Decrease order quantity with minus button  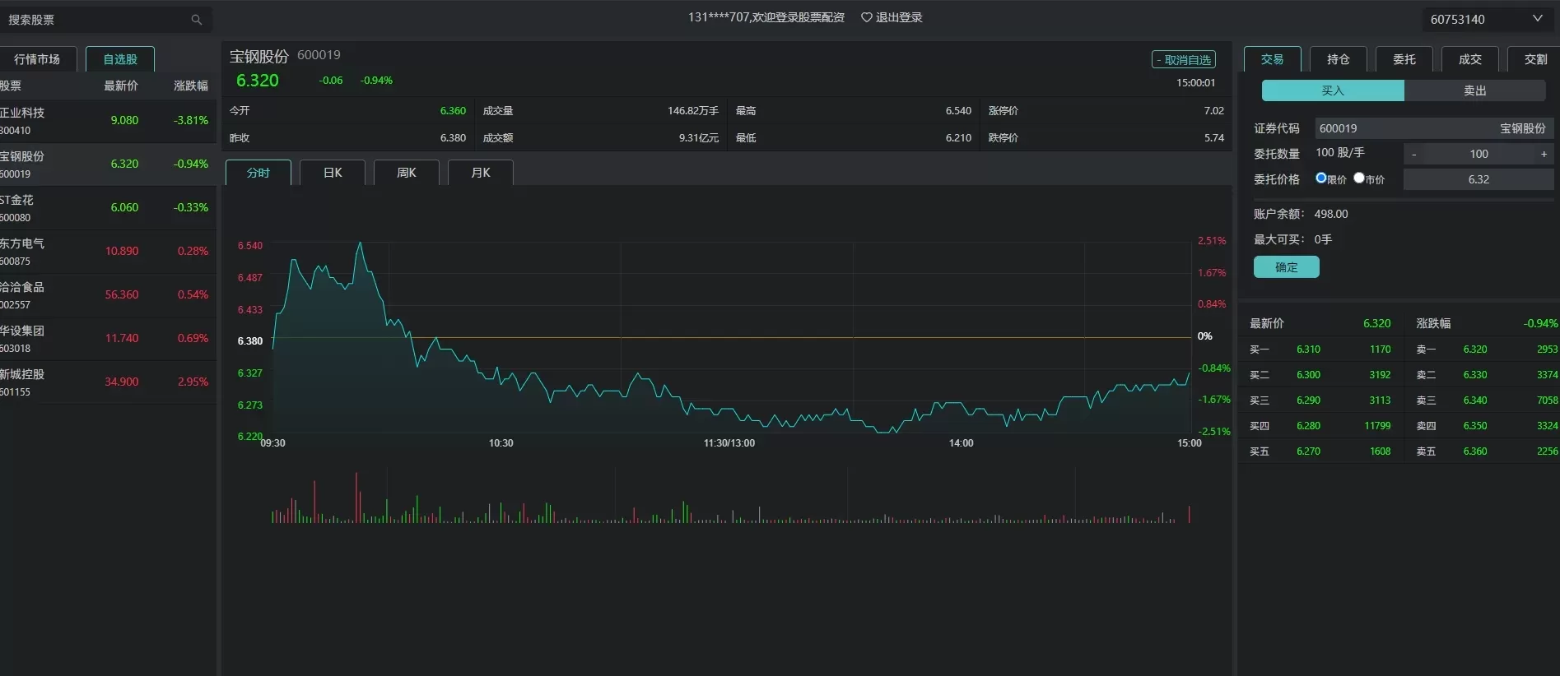coord(1413,154)
